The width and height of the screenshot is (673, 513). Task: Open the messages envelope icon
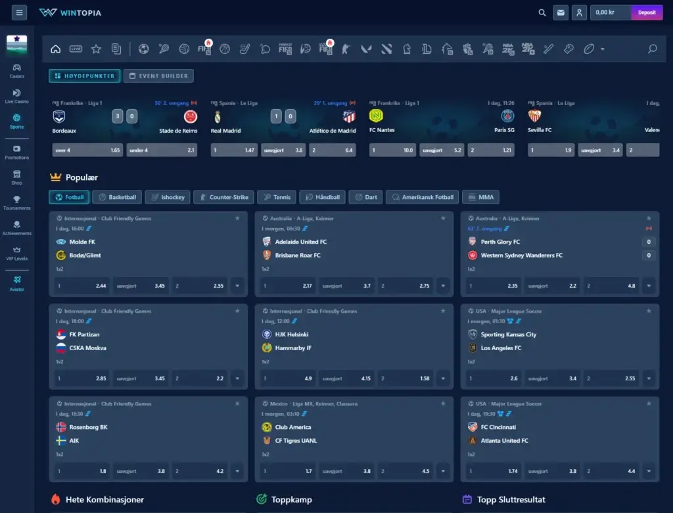click(561, 12)
